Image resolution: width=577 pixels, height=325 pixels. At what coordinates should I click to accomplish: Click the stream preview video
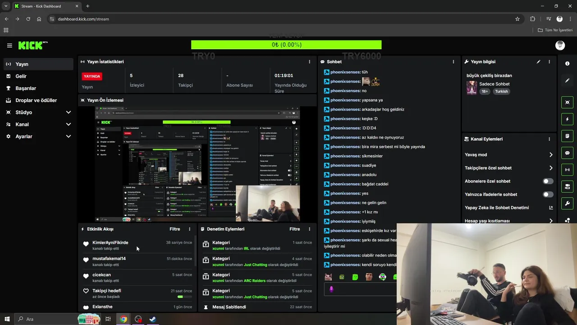(197, 164)
